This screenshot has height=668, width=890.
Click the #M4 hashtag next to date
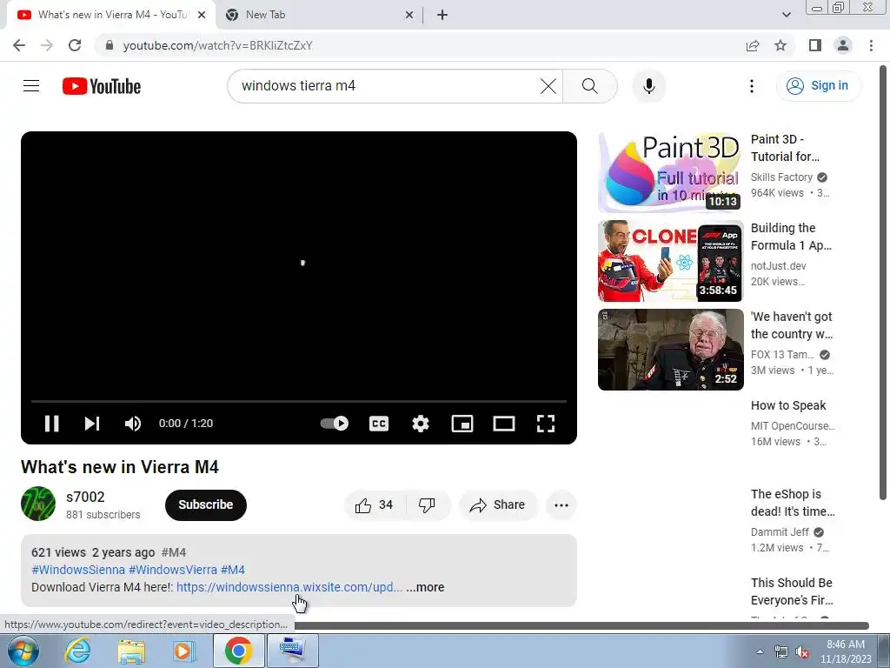click(x=173, y=552)
